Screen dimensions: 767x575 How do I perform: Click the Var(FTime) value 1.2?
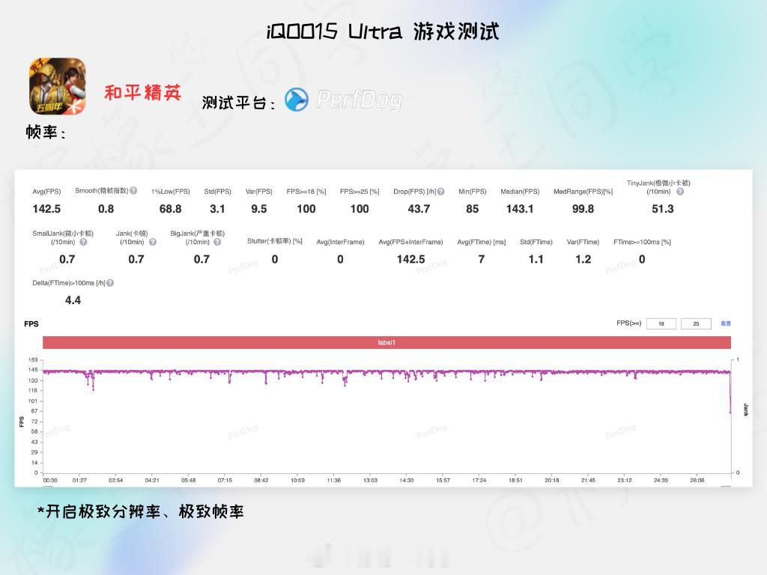(x=583, y=259)
